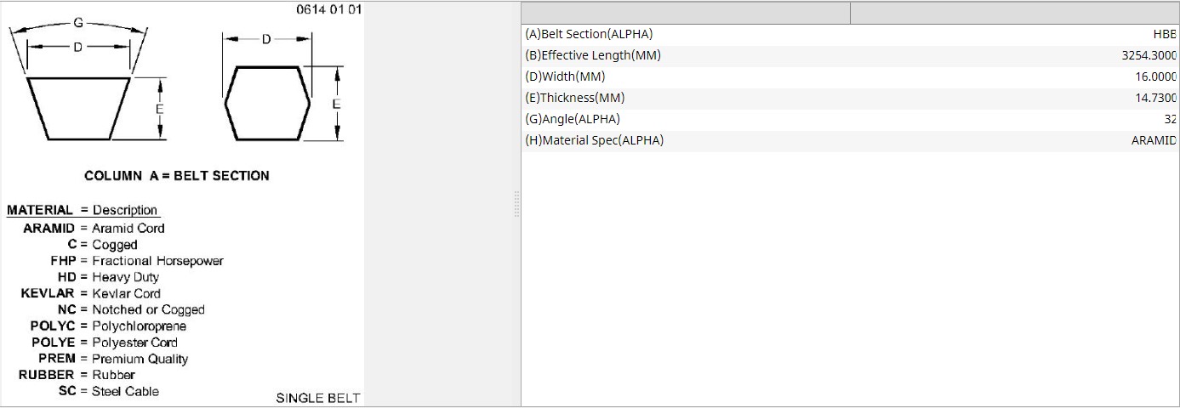Click the dotted splitter handle between panels
This screenshot has width=1180, height=408.
click(516, 204)
